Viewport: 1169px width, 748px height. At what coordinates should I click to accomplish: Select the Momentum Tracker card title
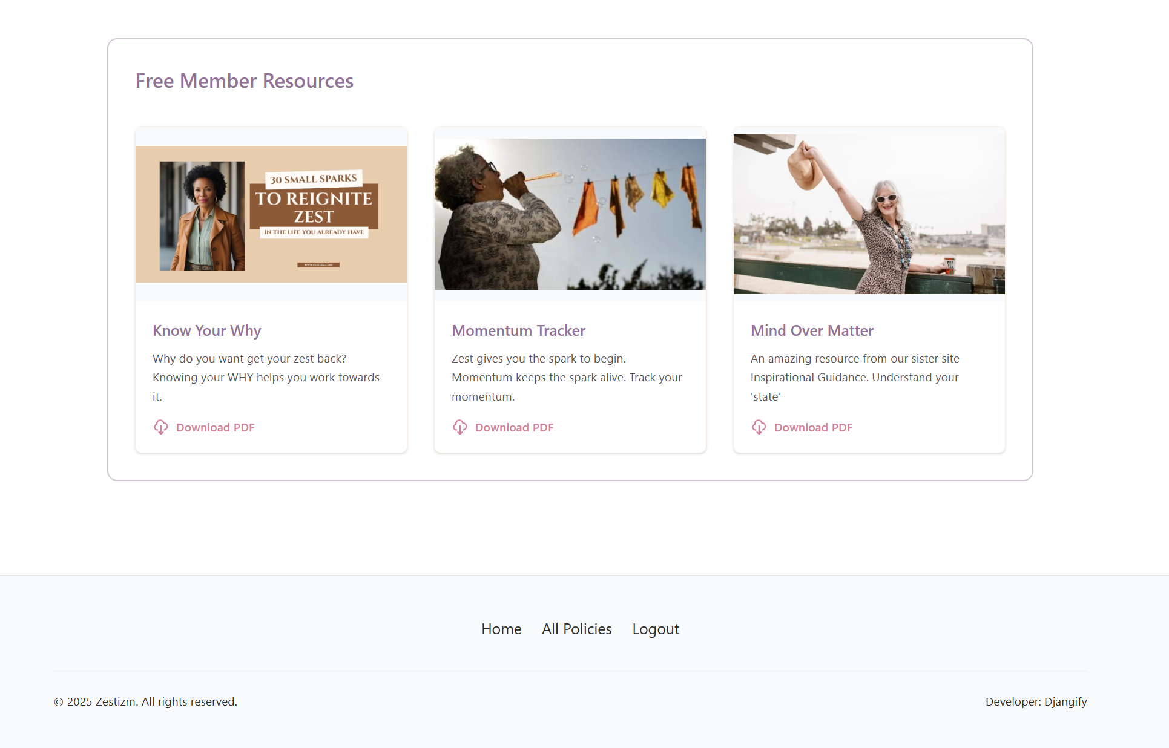[x=518, y=330]
